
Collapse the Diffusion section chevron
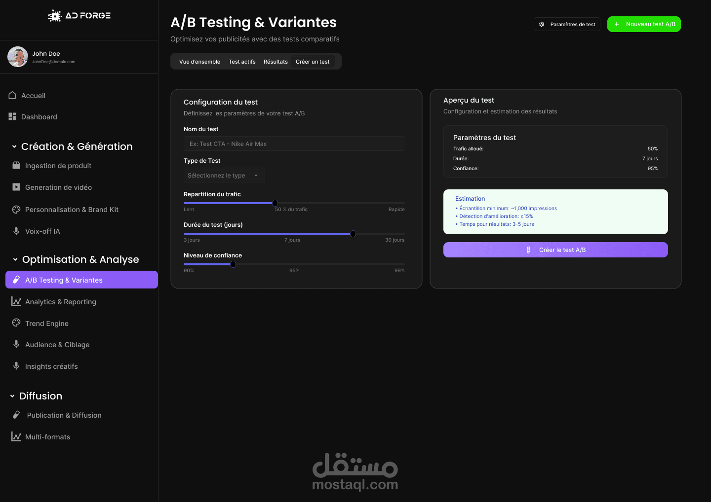tap(12, 396)
